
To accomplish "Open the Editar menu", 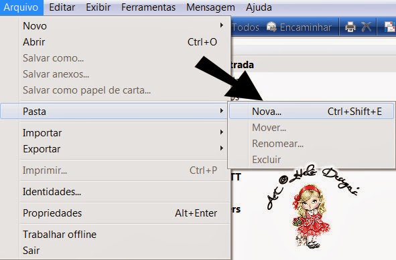I will coord(62,7).
